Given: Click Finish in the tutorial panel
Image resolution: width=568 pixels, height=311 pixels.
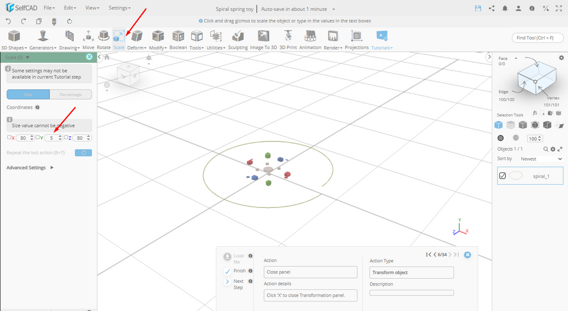Looking at the screenshot, I should pyautogui.click(x=235, y=271).
